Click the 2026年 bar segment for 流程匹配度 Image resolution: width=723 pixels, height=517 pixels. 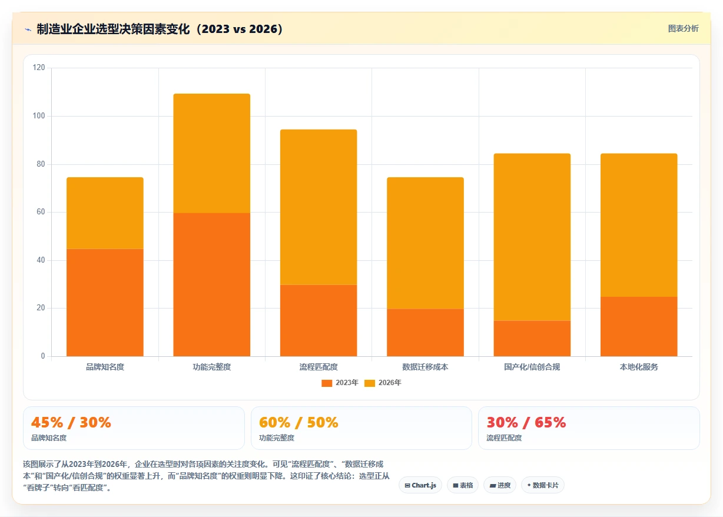click(x=319, y=207)
